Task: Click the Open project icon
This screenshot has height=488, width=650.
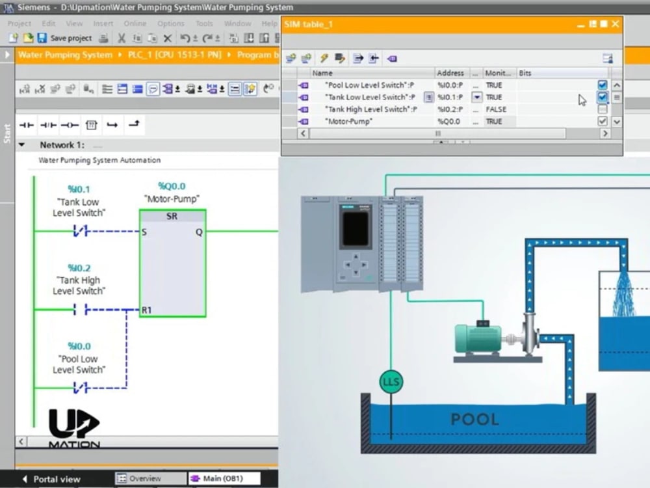Action: 28,38
